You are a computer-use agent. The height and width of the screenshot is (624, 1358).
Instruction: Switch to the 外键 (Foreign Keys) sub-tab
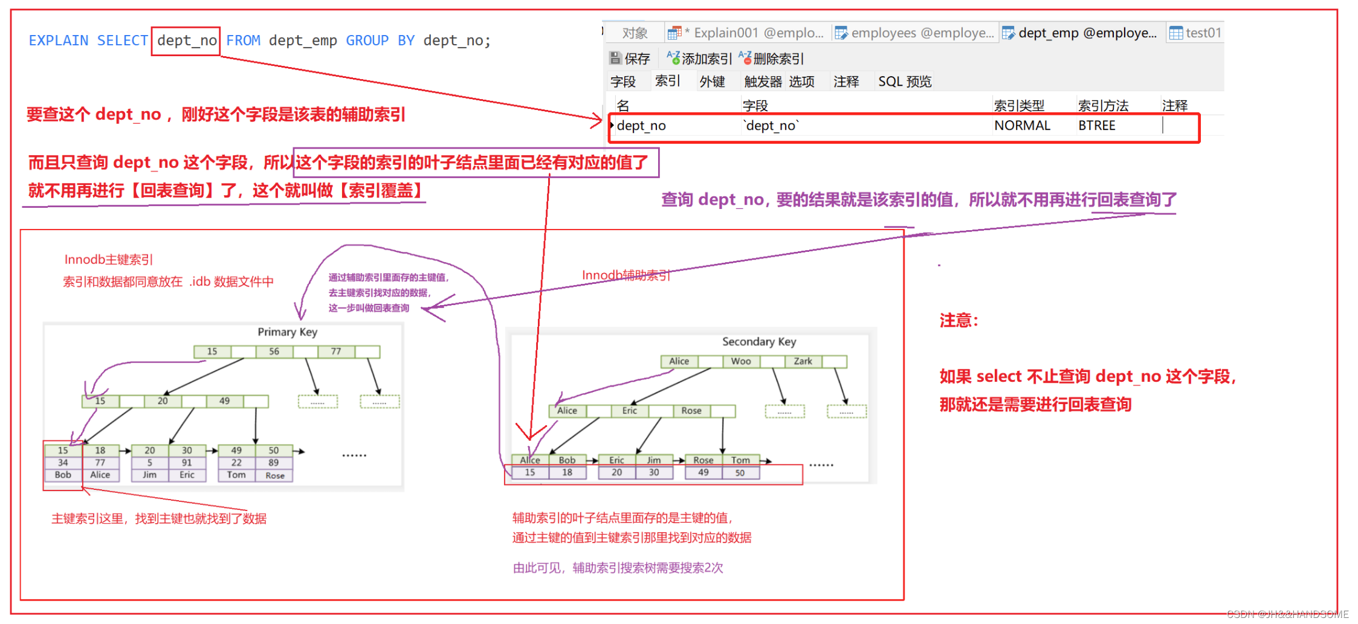coord(712,81)
